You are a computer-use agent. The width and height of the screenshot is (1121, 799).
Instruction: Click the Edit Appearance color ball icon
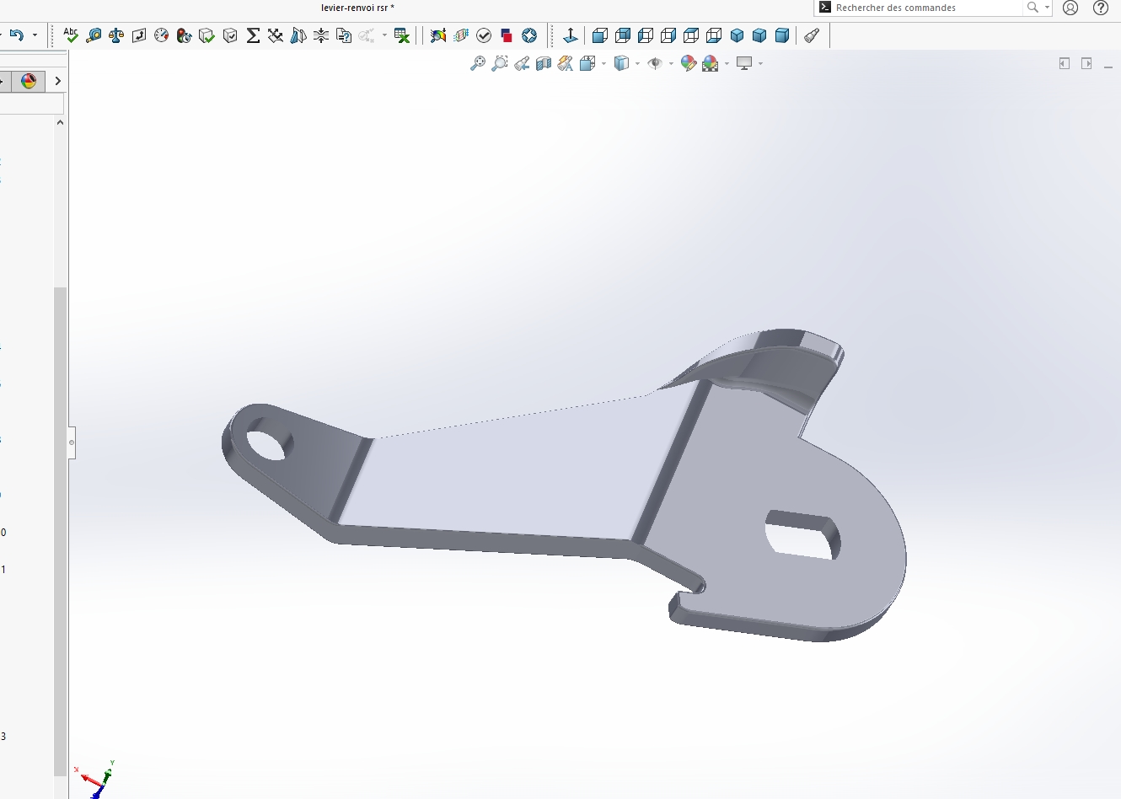688,63
